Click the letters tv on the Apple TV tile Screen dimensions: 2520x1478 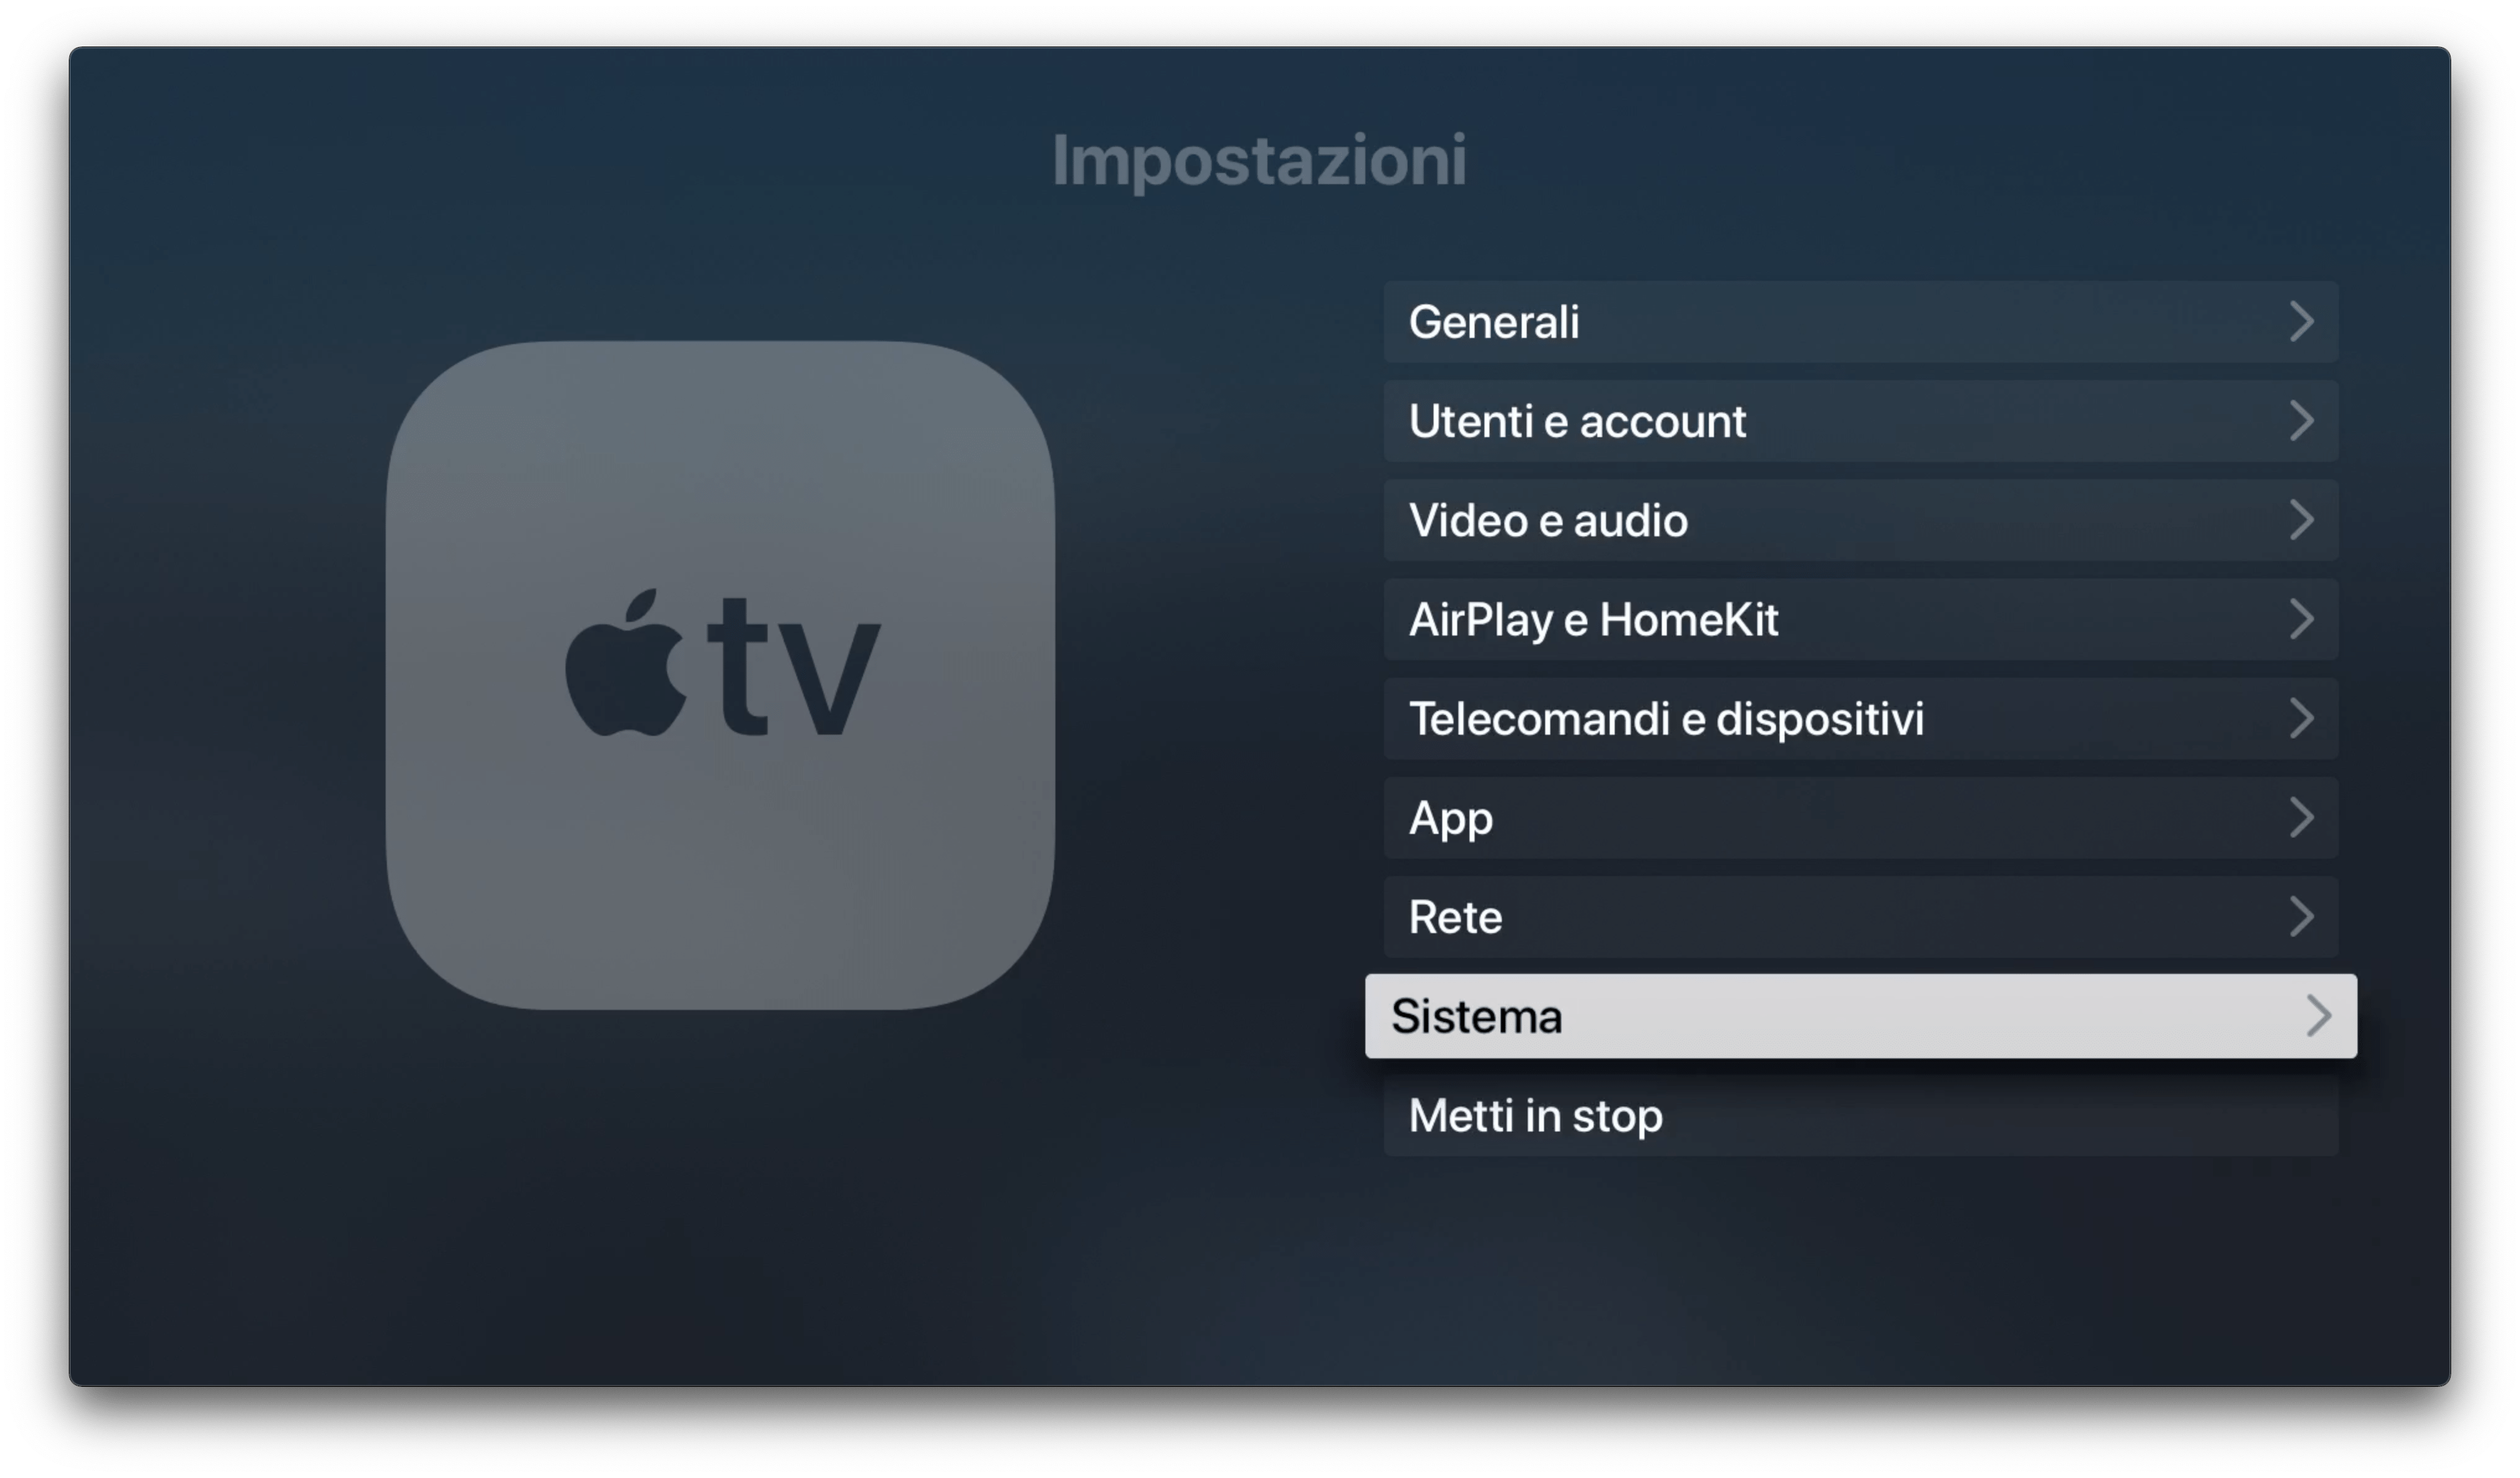795,668
